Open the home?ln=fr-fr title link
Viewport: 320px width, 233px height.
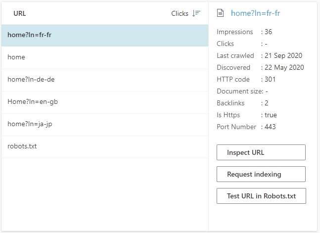click(x=255, y=13)
